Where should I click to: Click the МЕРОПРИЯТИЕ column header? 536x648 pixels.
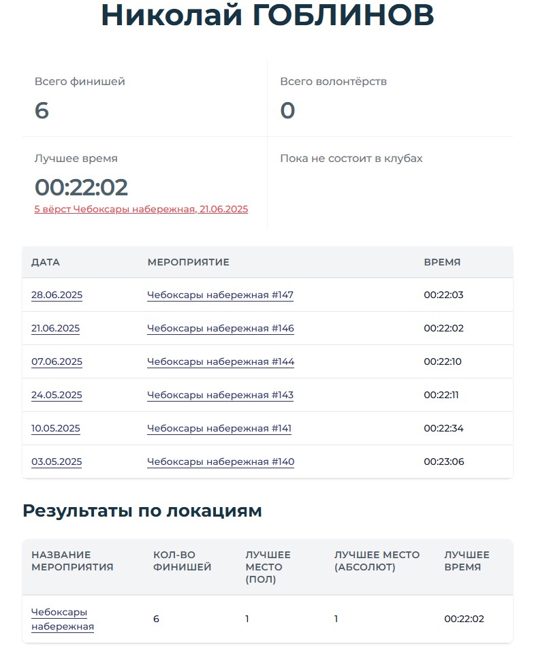pos(188,263)
